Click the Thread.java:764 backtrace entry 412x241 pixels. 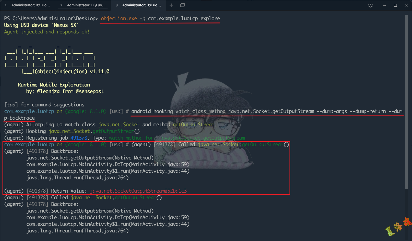pyautogui.click(x=77, y=177)
